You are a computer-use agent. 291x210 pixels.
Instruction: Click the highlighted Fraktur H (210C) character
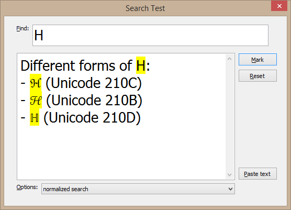[36, 83]
